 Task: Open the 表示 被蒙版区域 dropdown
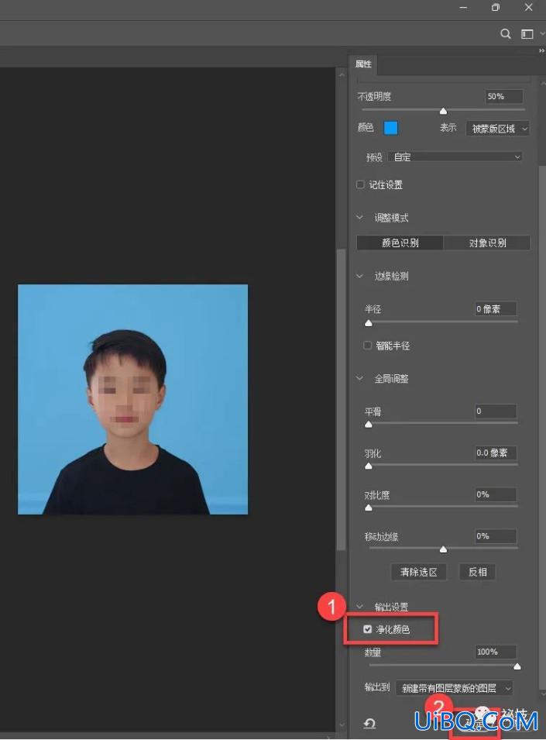click(498, 129)
